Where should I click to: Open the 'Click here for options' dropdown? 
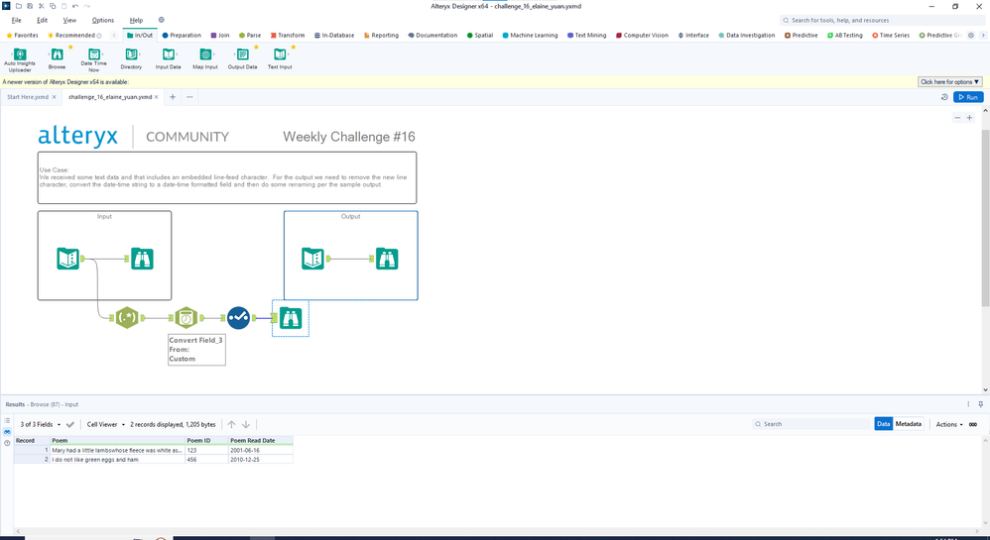pyautogui.click(x=949, y=82)
